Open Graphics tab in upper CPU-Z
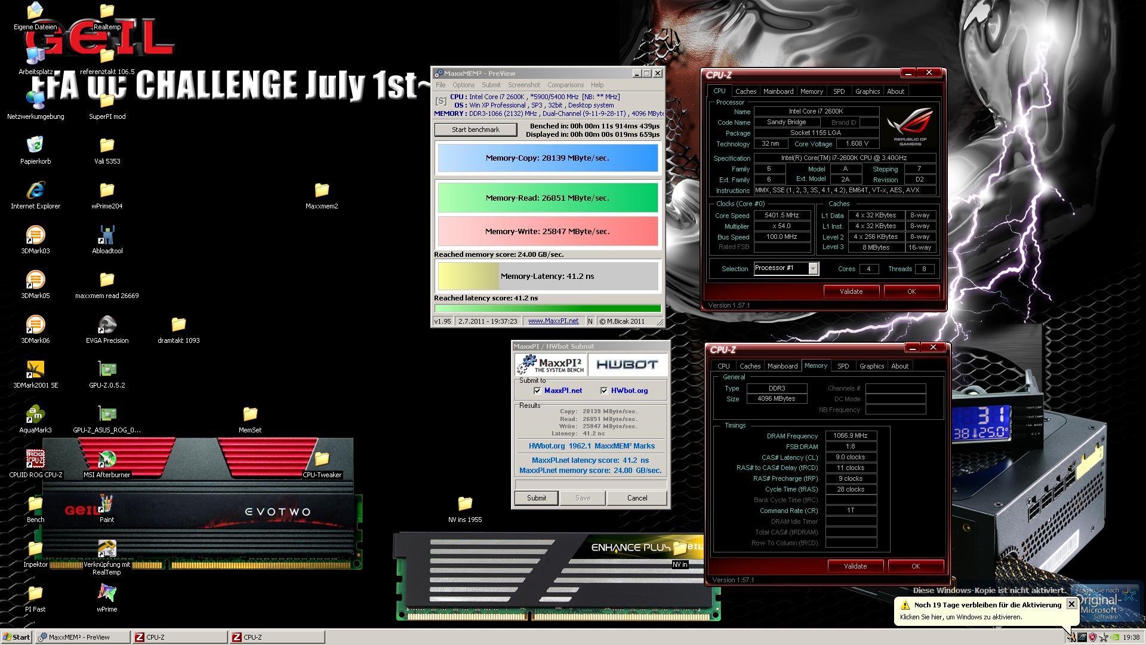The width and height of the screenshot is (1146, 645). coord(867,91)
